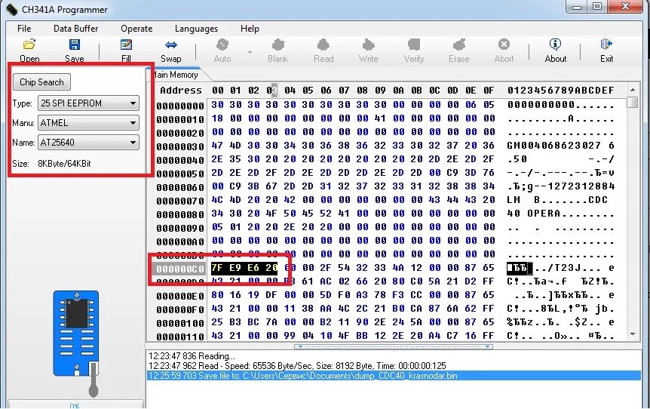The height and width of the screenshot is (409, 650).
Task: Maximize the CH341A Programmer window
Action: tap(598, 6)
